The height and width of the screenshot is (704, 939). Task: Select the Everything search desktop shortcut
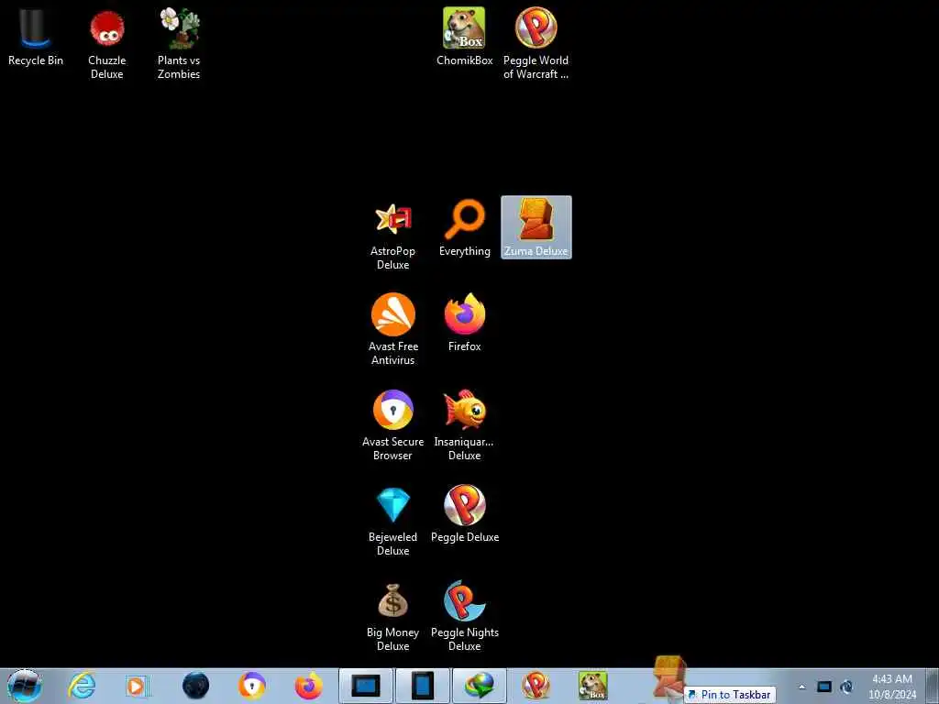[x=464, y=228]
